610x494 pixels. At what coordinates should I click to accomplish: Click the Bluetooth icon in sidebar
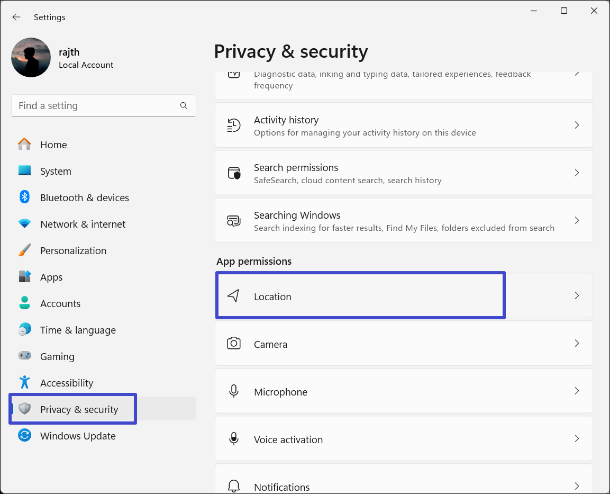24,197
